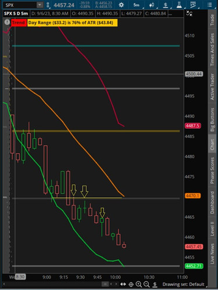This screenshot has height=290, width=218.
Task: Open the drawings tool icon
Action: [x=193, y=5]
